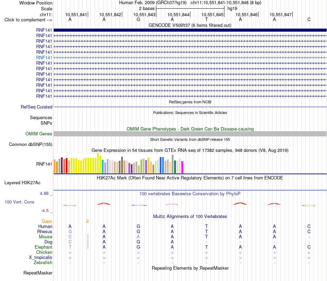Screen dimensions: 327x281
Task: Click 'Repeating Elements by RepeatMasker' title
Action: (x=190, y=268)
